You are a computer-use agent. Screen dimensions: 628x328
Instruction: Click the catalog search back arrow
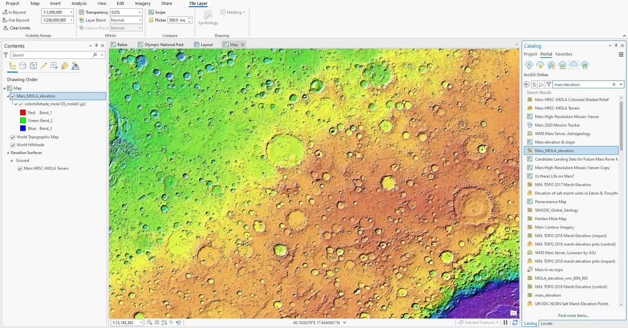(527, 84)
